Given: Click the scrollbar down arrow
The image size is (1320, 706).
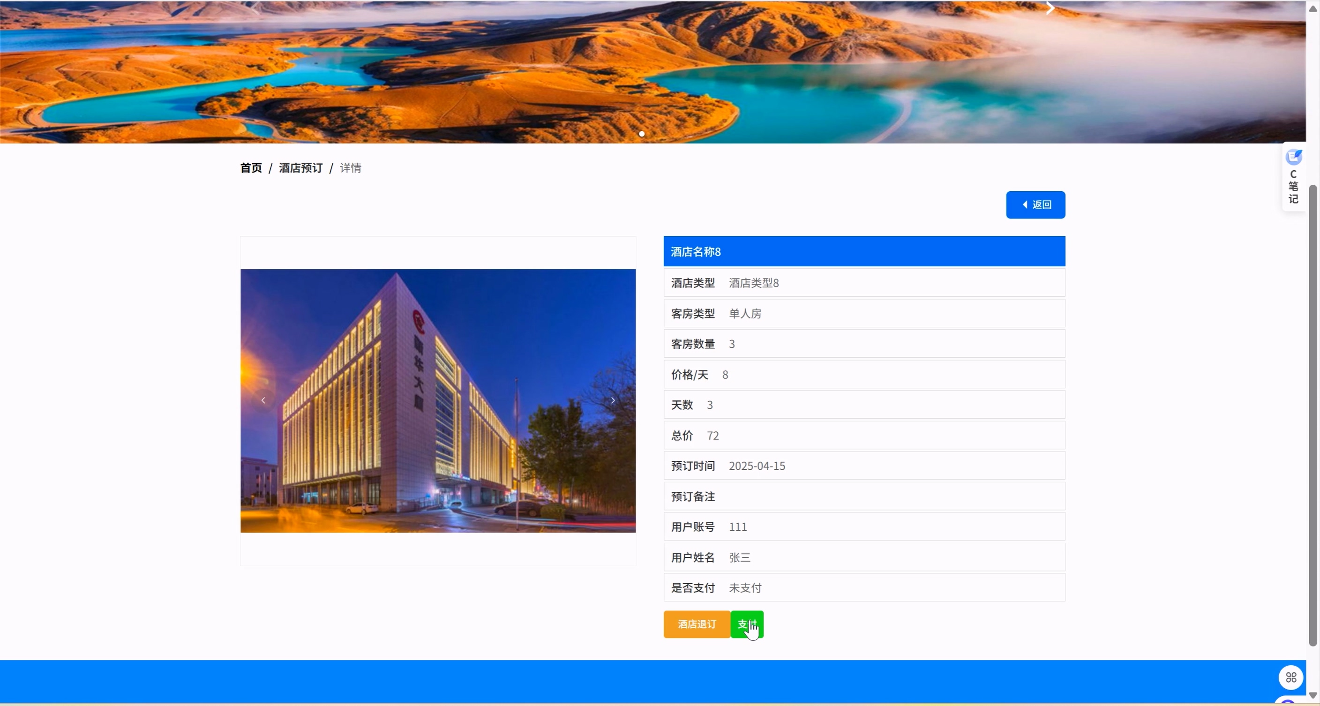Looking at the screenshot, I should click(x=1313, y=695).
